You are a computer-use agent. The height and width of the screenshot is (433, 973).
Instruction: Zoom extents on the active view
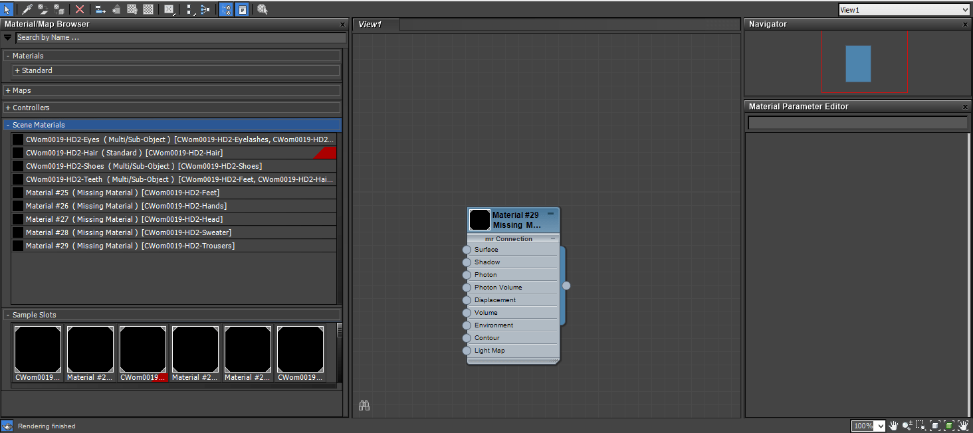pos(936,426)
